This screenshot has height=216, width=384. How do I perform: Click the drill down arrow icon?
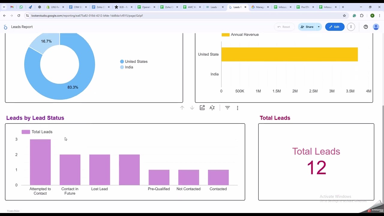click(192, 108)
